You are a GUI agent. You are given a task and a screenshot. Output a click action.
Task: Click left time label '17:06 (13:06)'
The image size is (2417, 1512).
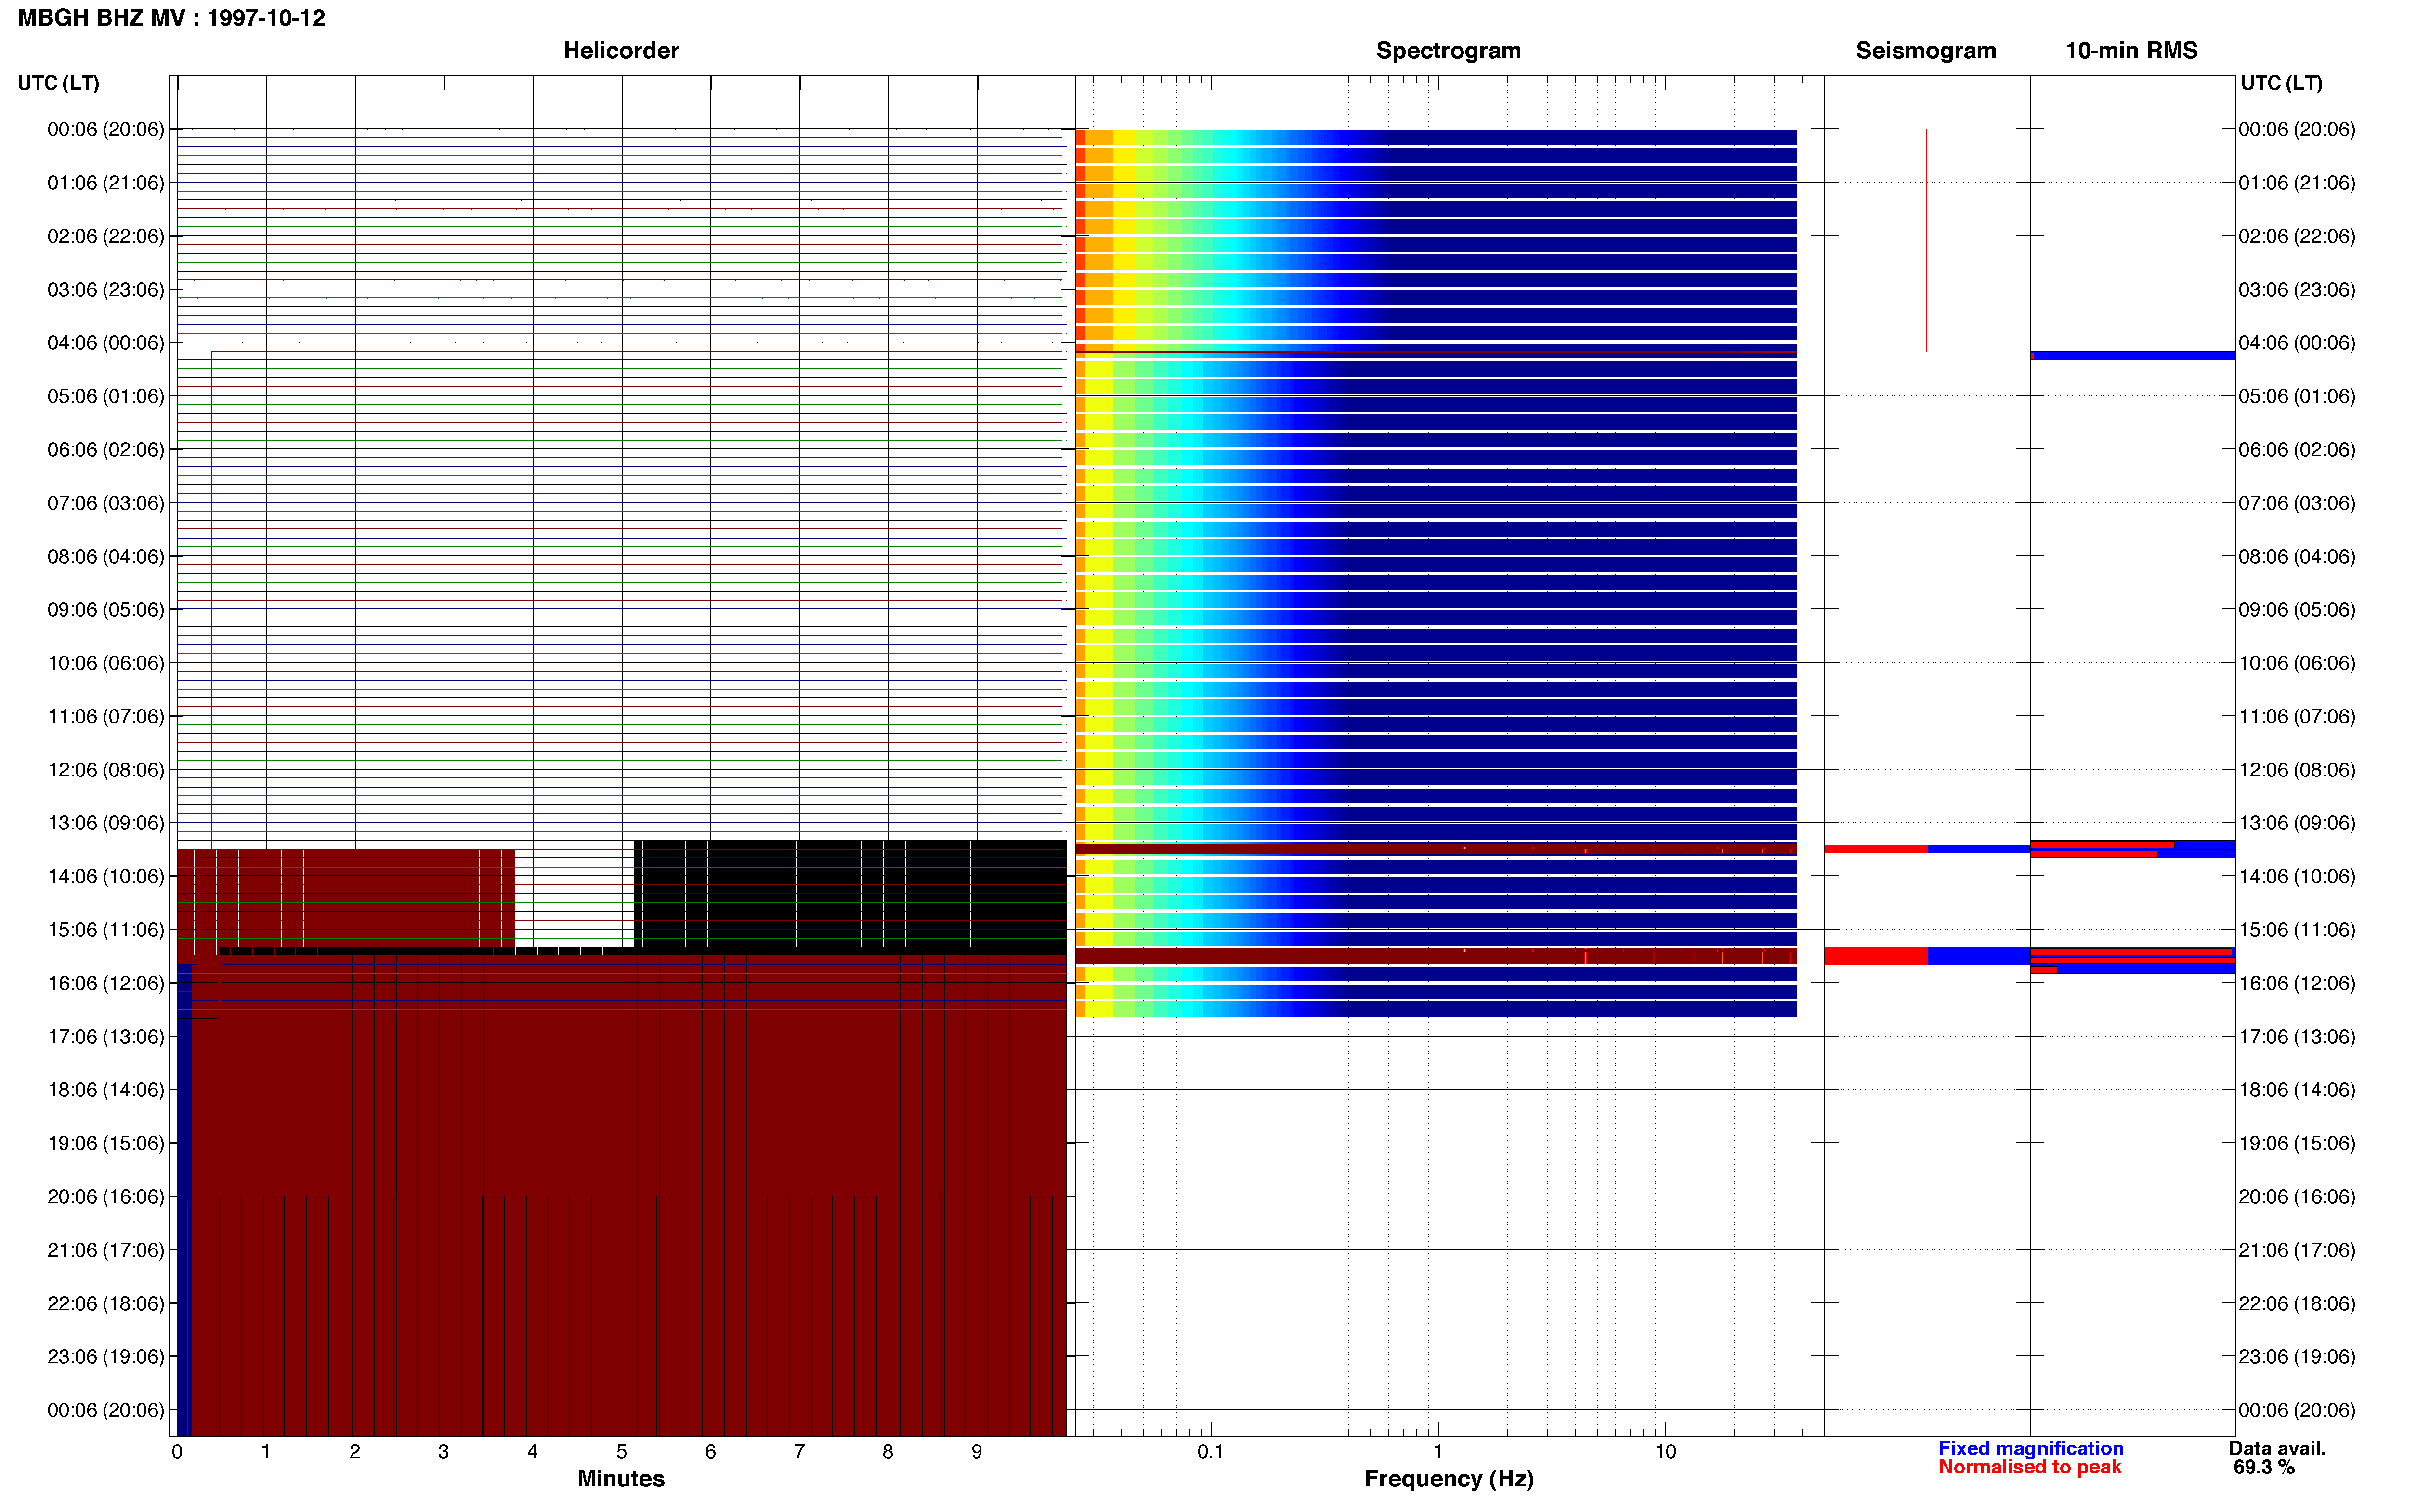(106, 1037)
